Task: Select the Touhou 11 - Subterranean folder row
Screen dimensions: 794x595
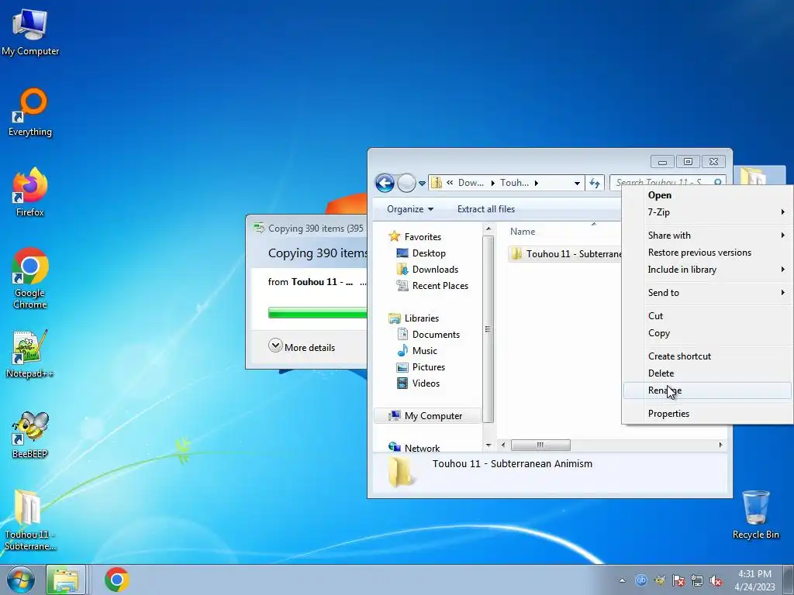Action: tap(565, 253)
